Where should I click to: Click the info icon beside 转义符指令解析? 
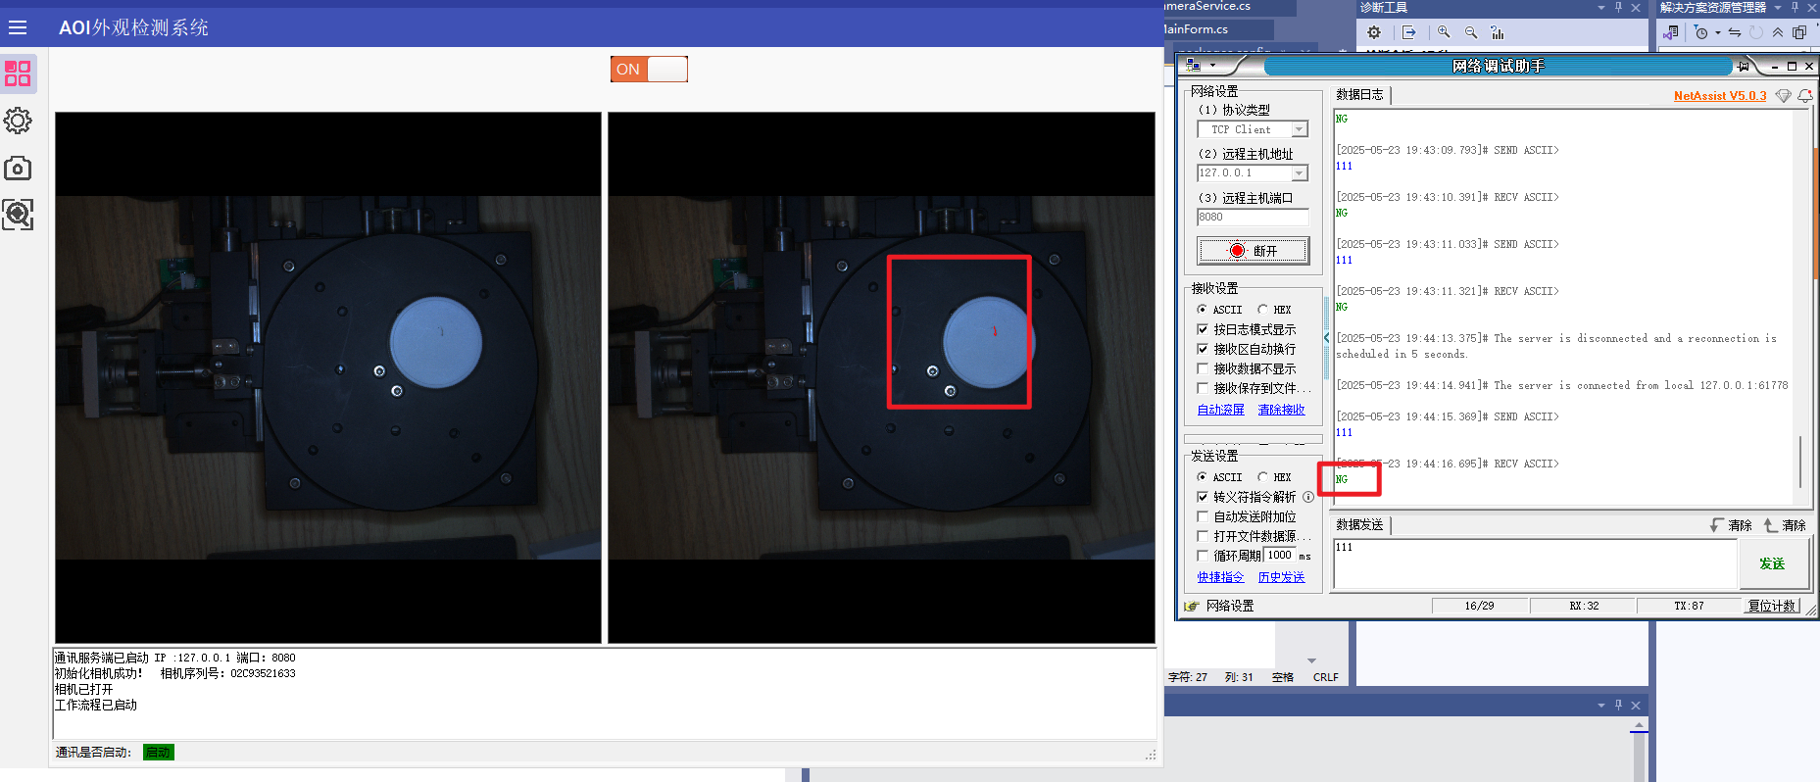click(x=1308, y=497)
